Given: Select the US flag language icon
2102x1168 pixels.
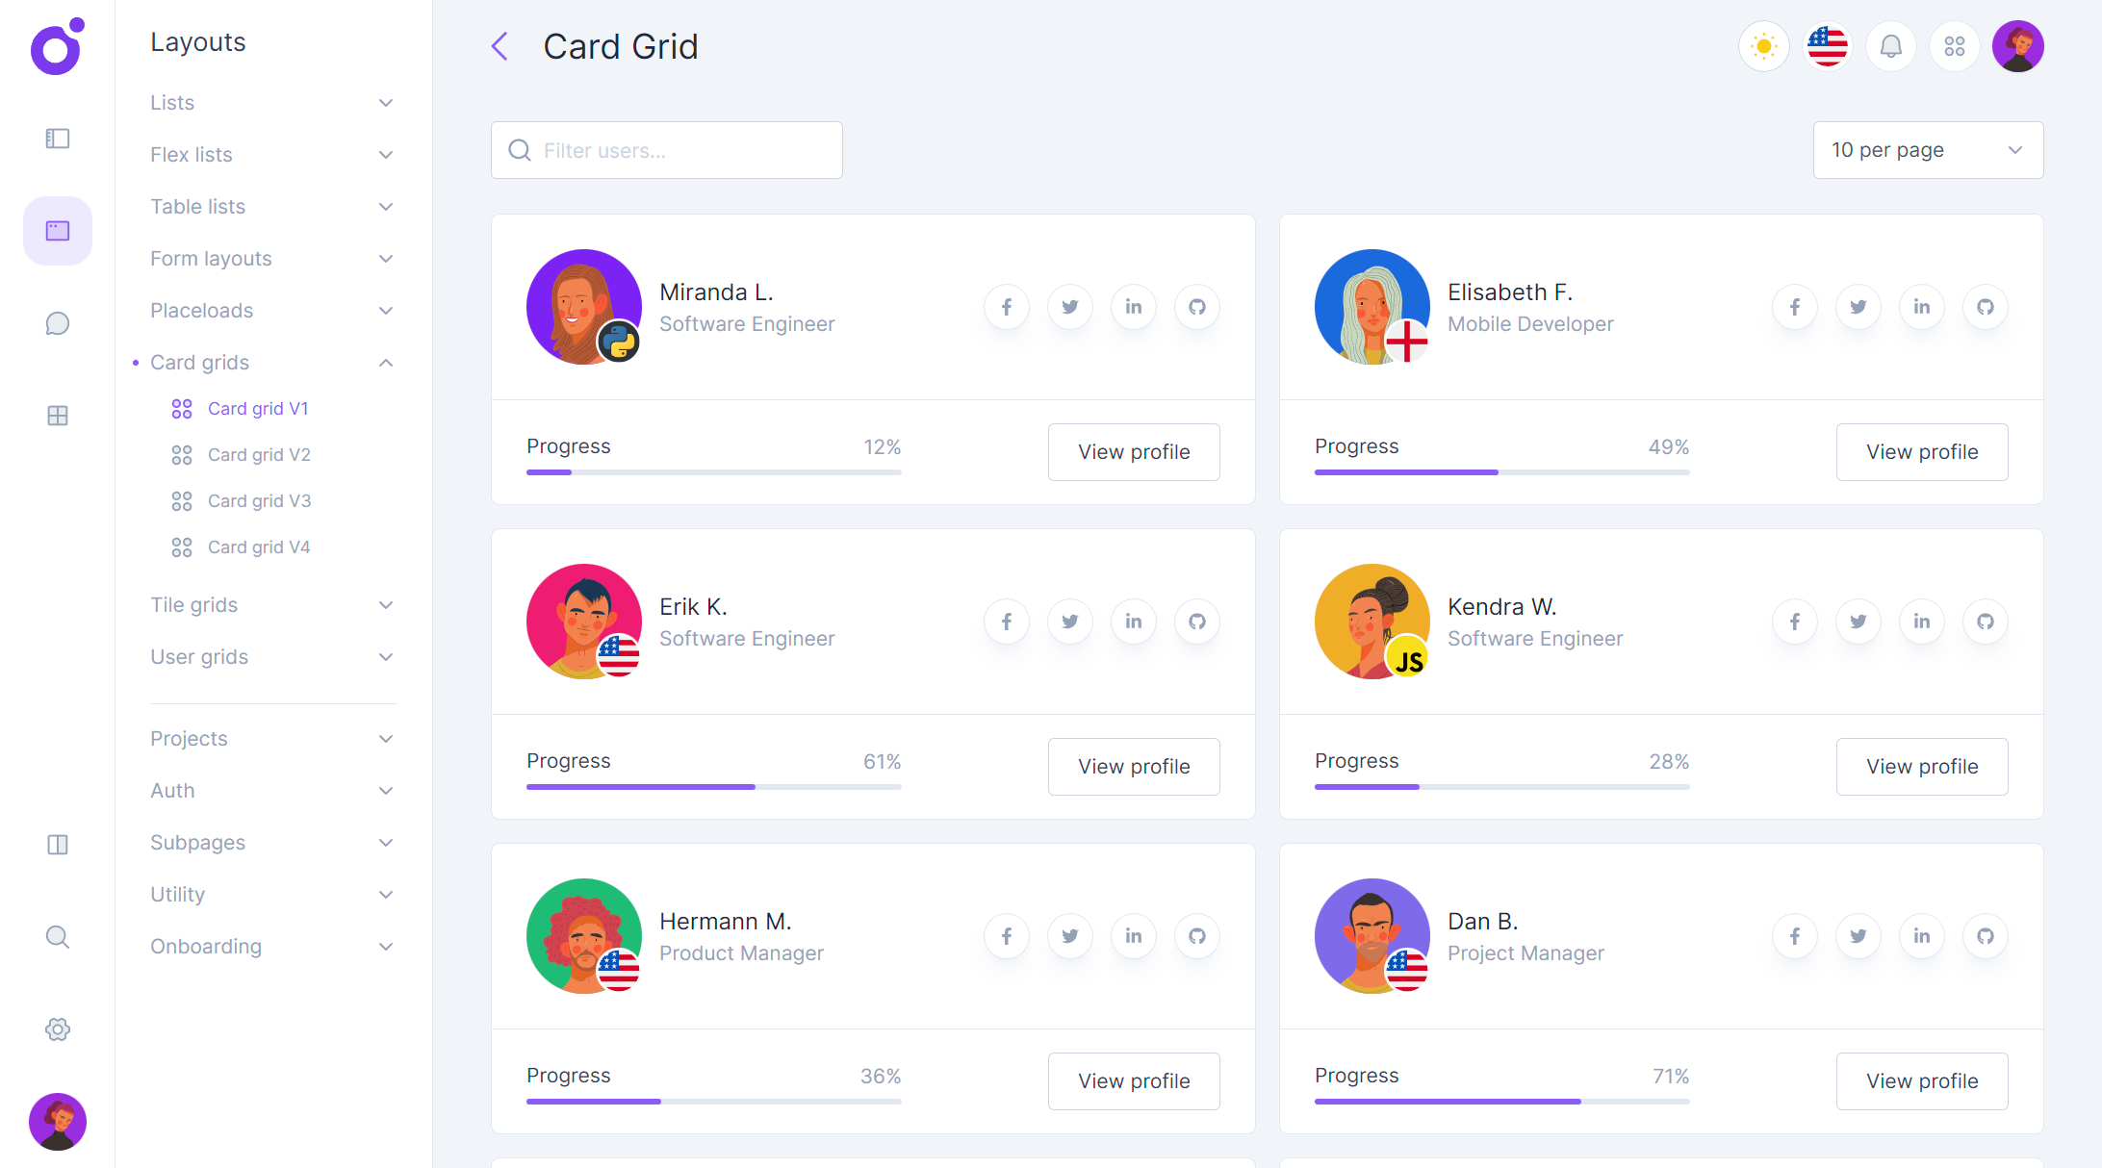Looking at the screenshot, I should pos(1827,45).
